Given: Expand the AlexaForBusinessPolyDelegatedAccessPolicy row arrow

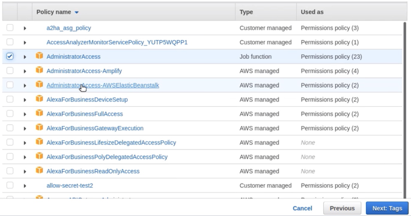Looking at the screenshot, I should [x=25, y=157].
